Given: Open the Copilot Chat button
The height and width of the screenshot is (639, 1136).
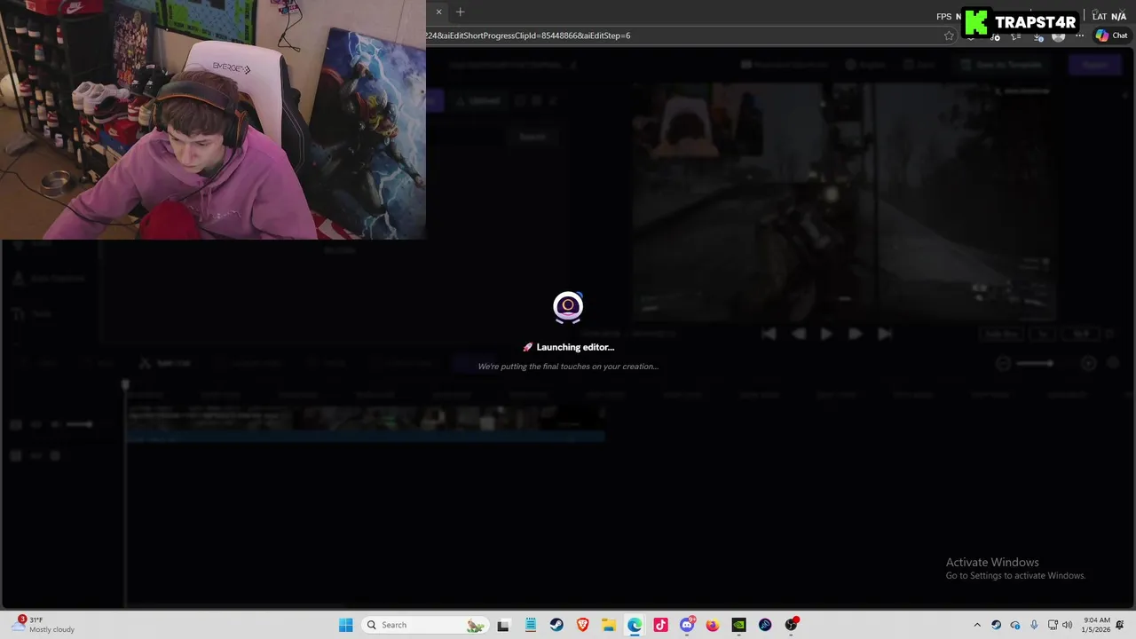Looking at the screenshot, I should point(1111,35).
